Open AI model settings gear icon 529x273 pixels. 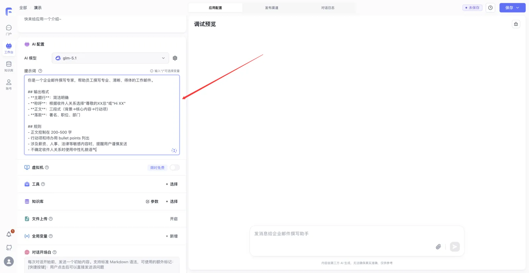pos(175,58)
